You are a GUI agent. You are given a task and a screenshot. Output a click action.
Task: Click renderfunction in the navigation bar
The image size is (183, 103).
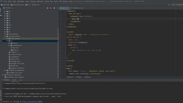tap(17, 5)
